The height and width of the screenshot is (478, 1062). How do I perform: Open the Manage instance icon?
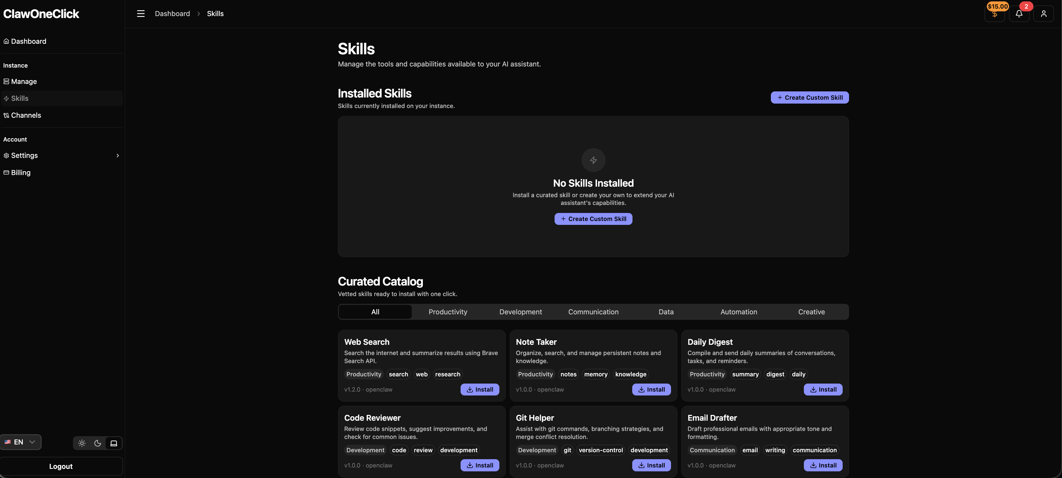pyautogui.click(x=6, y=81)
